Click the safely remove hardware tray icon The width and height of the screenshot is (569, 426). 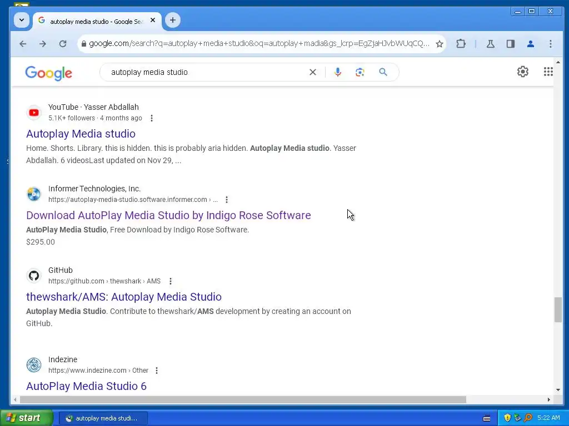[x=517, y=418]
